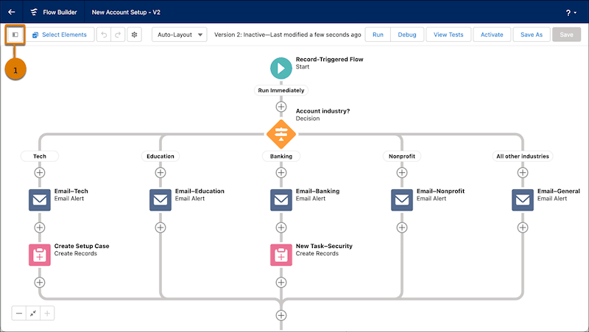Click the Version 2 Inactive status text

click(x=287, y=35)
